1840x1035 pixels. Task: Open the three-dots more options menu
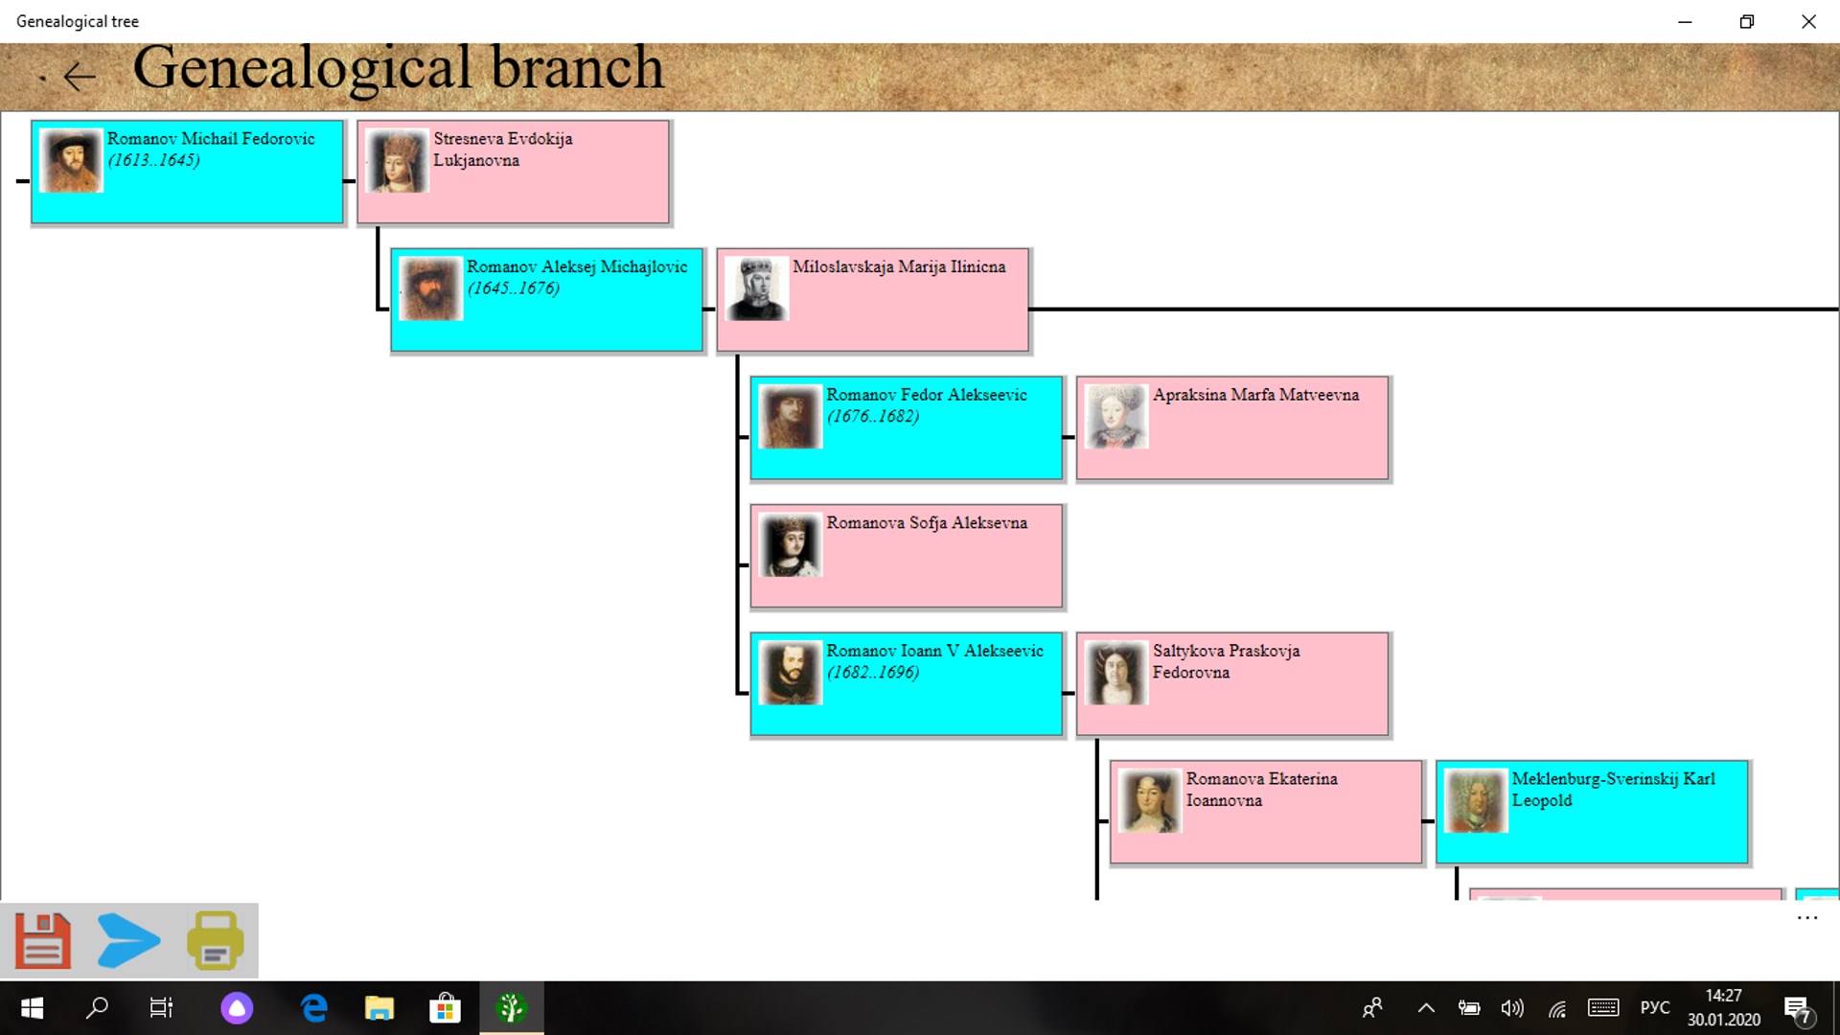[1806, 918]
